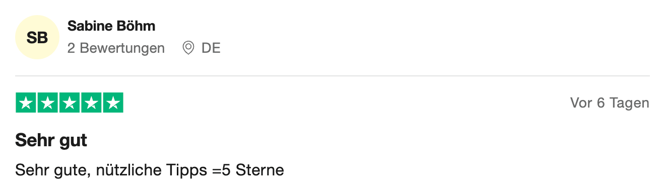664x195 pixels.
Task: Click the SB avatar circle
Action: (37, 37)
